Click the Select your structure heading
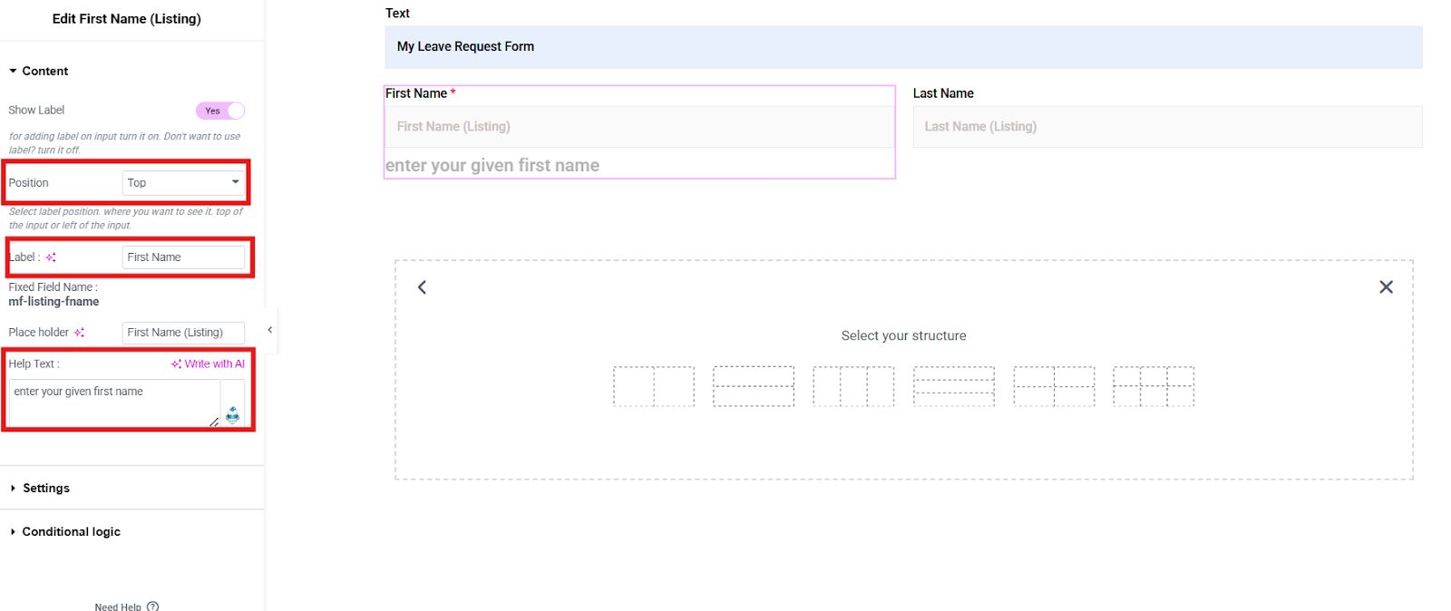The height and width of the screenshot is (611, 1451). [x=903, y=335]
